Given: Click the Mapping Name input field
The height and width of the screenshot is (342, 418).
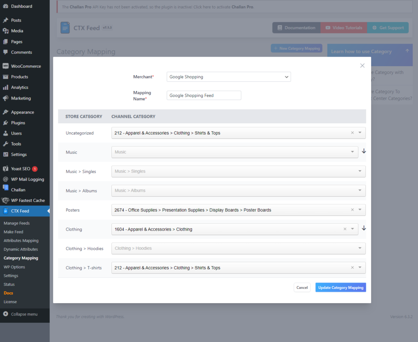Looking at the screenshot, I should tap(204, 95).
